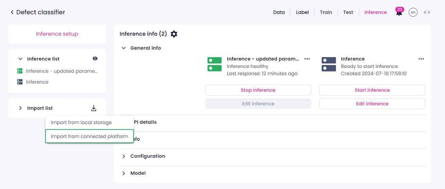Click Edit inference under Start inference

[372, 104]
